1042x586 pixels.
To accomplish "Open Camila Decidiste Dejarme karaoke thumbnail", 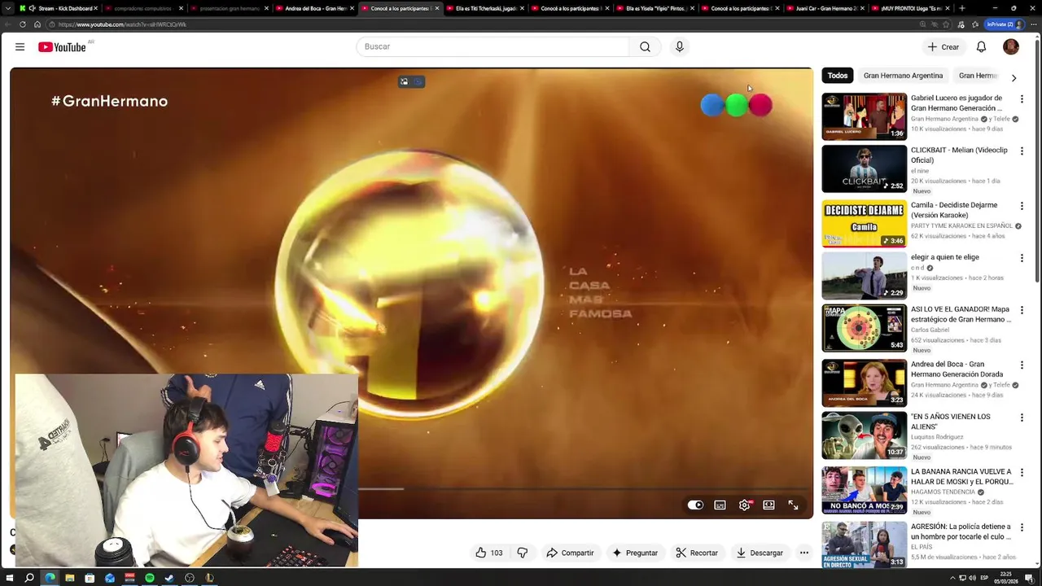I will pyautogui.click(x=864, y=223).
